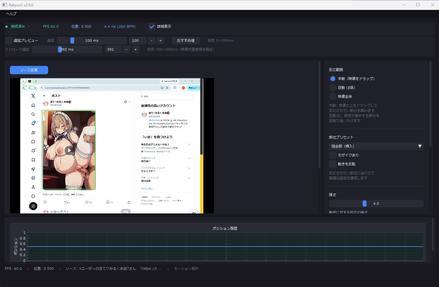Decrease 遅延 with its minus button

click(152, 40)
